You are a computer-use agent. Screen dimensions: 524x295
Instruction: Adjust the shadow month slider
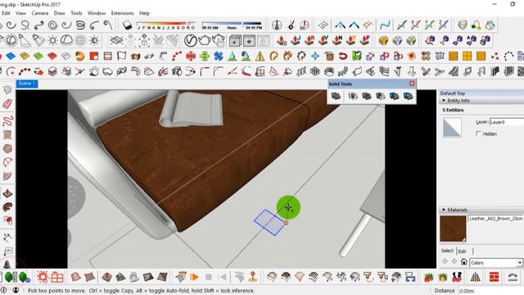(x=166, y=25)
